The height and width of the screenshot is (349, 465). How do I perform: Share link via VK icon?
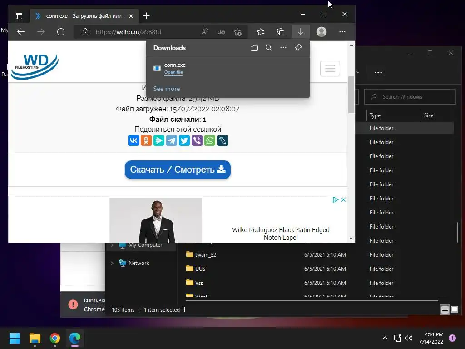(133, 140)
